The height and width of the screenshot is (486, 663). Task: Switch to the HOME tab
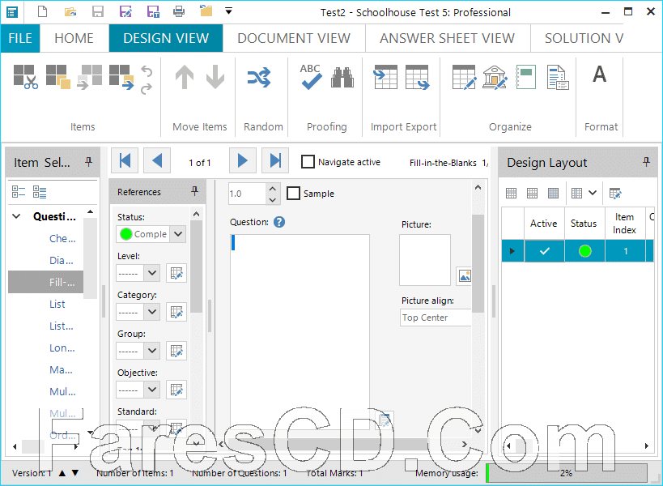click(x=74, y=39)
